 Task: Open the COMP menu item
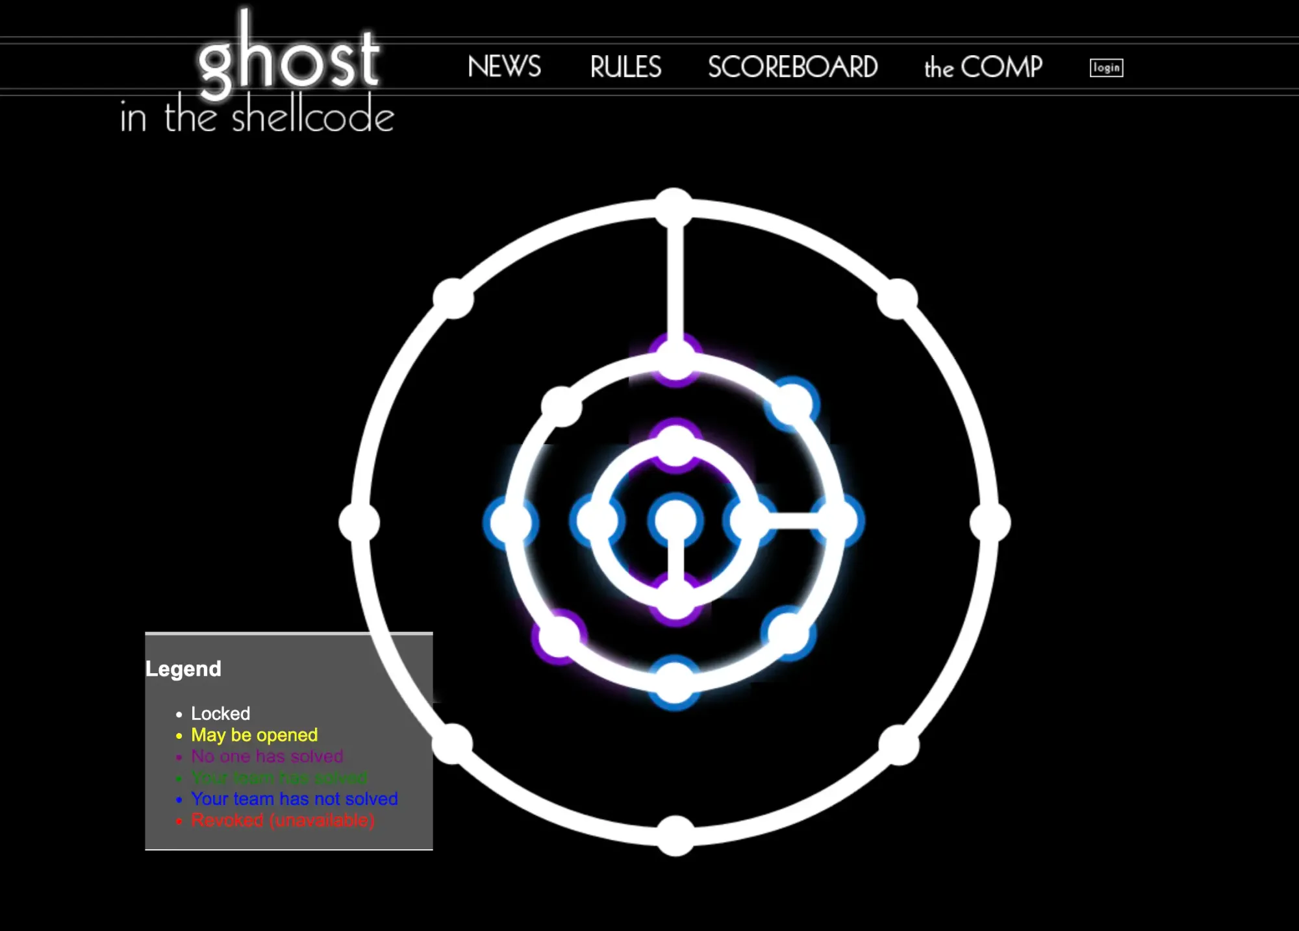[x=983, y=67]
